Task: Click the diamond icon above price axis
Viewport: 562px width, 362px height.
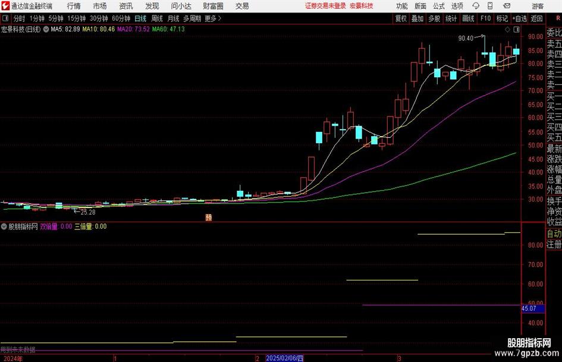Action: pyautogui.click(x=507, y=30)
